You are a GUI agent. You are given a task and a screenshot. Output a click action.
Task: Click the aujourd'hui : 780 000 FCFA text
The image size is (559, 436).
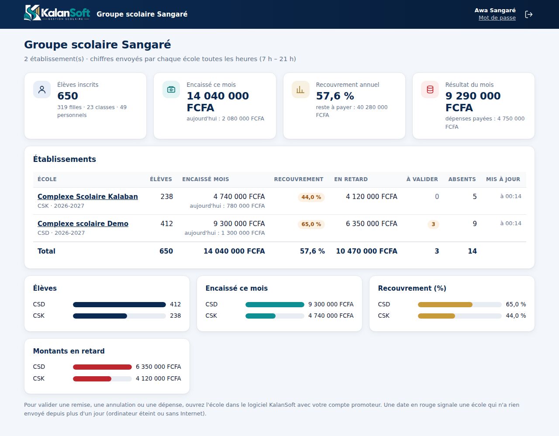[x=227, y=206]
